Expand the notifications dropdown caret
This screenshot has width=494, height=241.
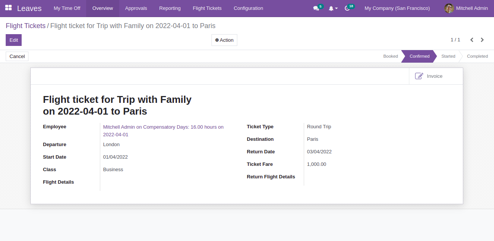(x=336, y=8)
